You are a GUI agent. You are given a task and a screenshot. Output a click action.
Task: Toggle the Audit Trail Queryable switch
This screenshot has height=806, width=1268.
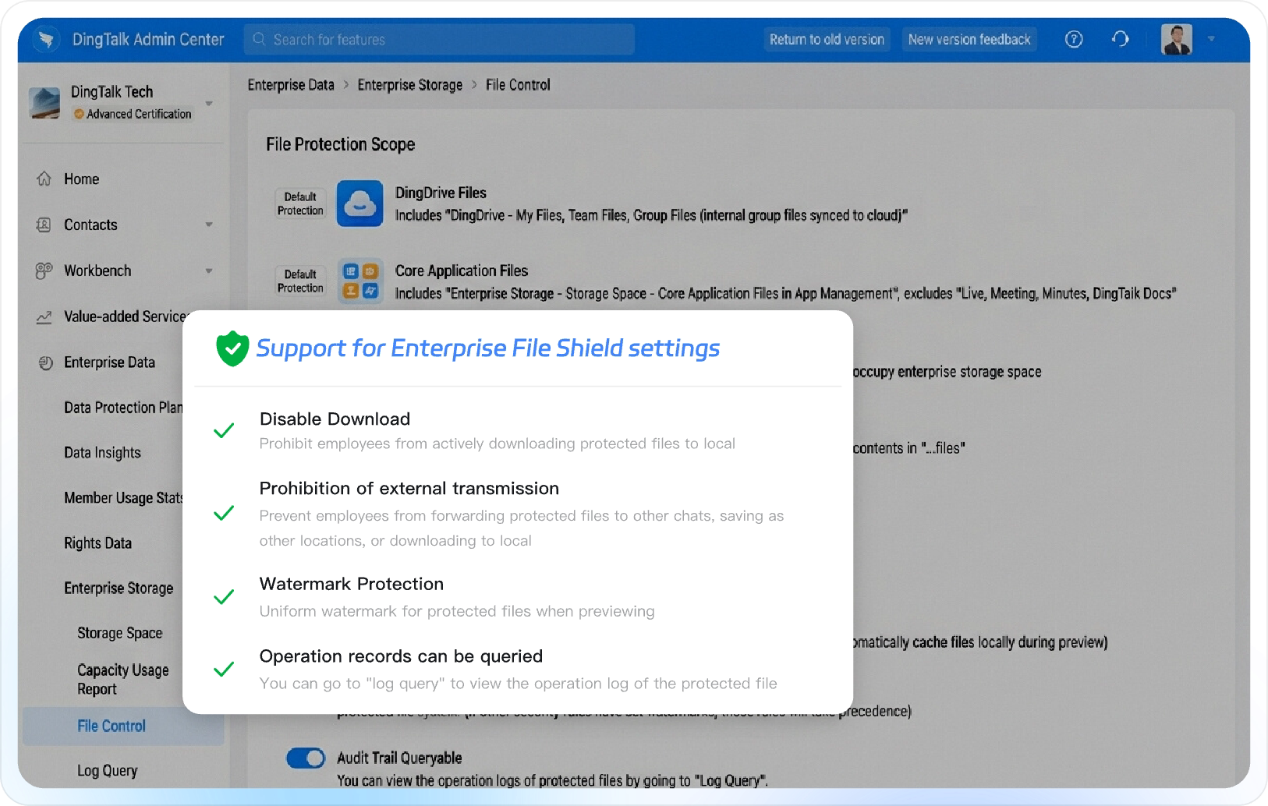point(306,758)
